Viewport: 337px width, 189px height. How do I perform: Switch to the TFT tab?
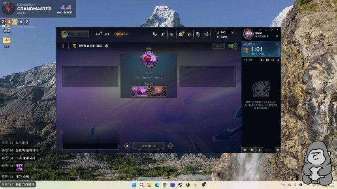107,34
